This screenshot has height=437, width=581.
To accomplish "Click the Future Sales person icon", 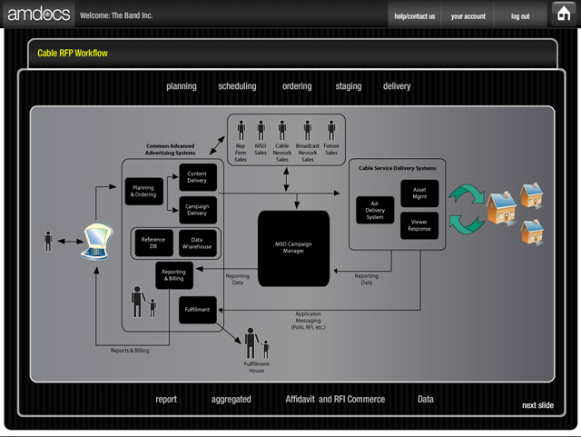I will point(331,130).
